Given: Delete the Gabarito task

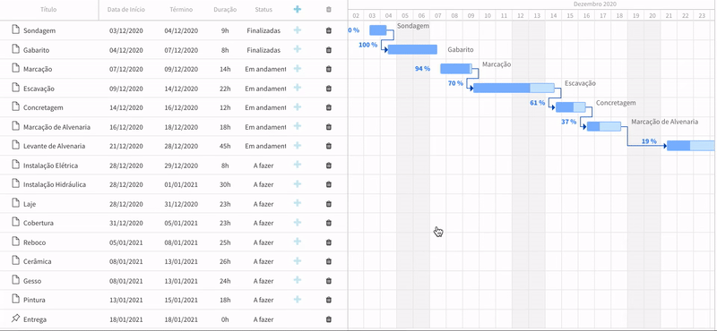Looking at the screenshot, I should coord(328,50).
